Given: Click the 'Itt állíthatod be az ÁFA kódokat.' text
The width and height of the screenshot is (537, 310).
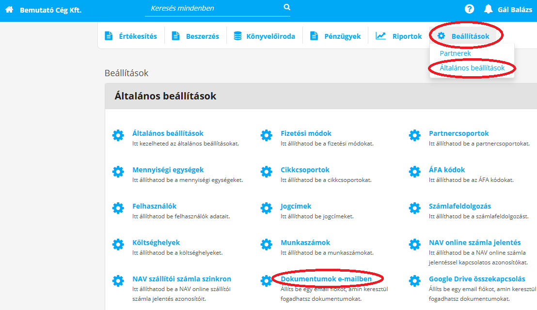Looking at the screenshot, I should click(471, 180).
